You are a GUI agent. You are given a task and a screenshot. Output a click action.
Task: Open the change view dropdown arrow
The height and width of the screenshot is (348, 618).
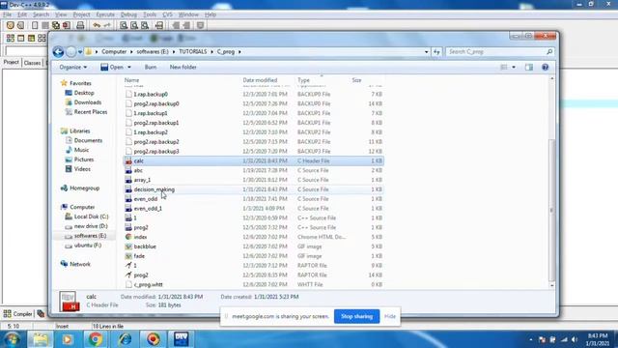click(514, 67)
